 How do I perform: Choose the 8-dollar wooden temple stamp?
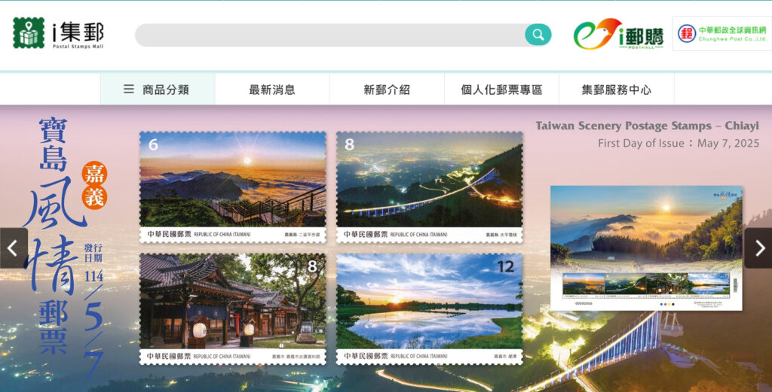(x=233, y=308)
